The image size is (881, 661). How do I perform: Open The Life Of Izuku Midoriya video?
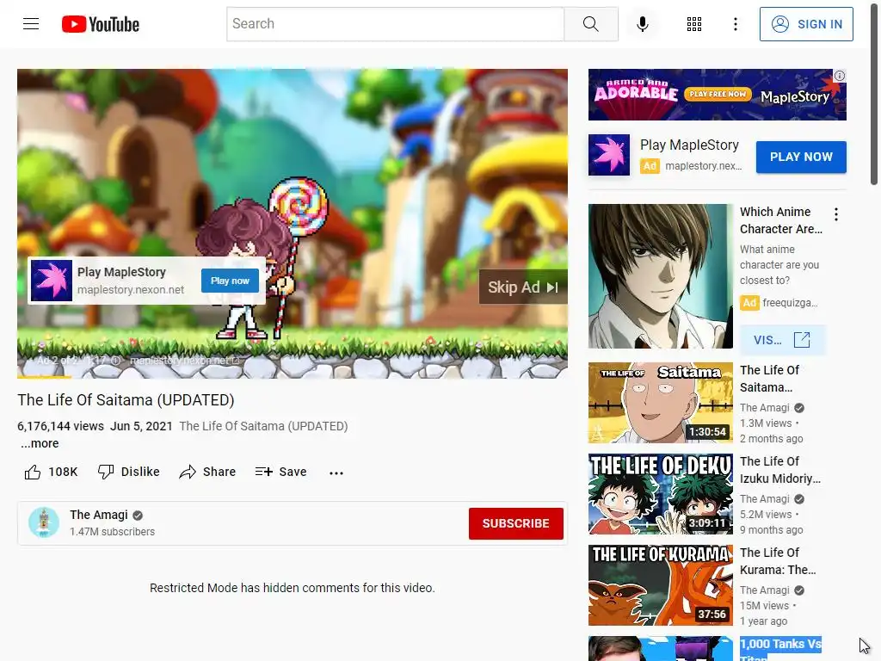[660, 493]
